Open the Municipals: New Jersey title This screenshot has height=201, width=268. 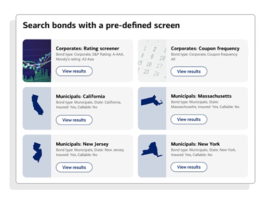coord(82,144)
